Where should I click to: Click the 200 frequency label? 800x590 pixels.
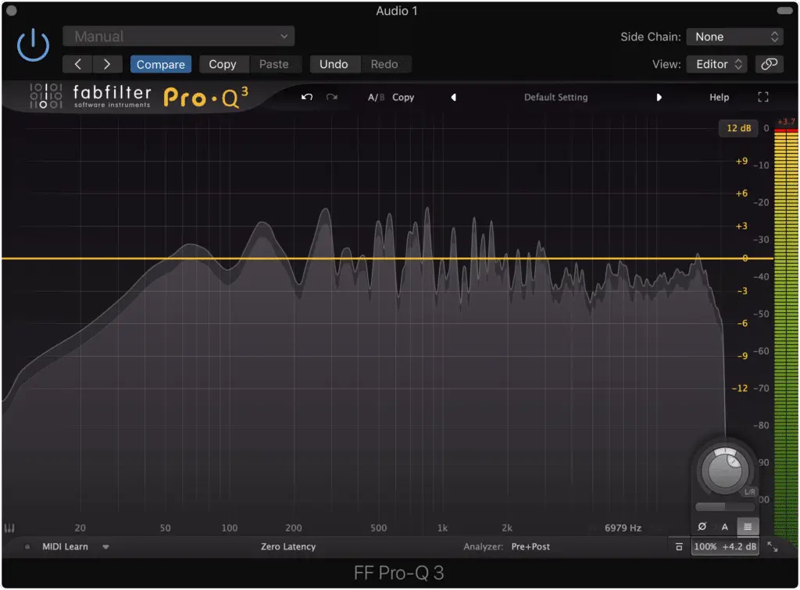coord(294,528)
